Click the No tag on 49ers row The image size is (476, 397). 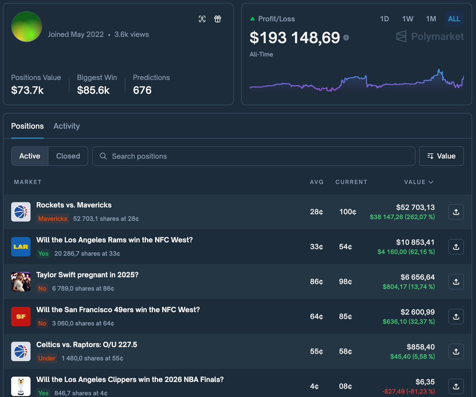tap(42, 323)
